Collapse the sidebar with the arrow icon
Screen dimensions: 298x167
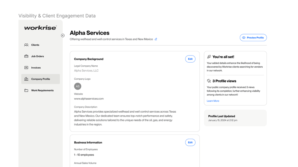click(x=63, y=35)
